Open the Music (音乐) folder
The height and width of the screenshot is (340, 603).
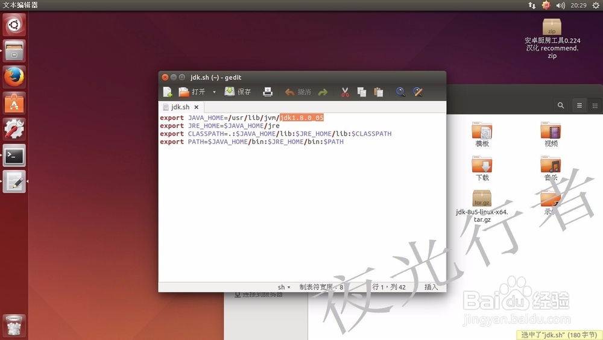tap(551, 168)
